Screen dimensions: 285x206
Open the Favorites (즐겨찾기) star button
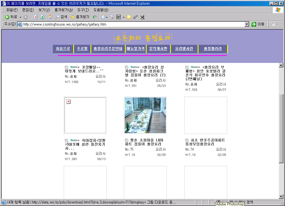(80, 17)
